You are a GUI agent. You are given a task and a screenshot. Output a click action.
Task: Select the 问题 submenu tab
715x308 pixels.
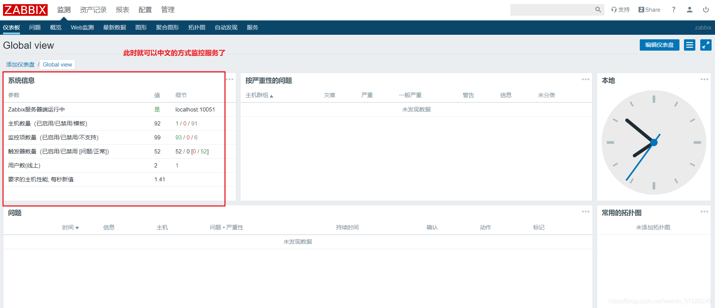35,28
